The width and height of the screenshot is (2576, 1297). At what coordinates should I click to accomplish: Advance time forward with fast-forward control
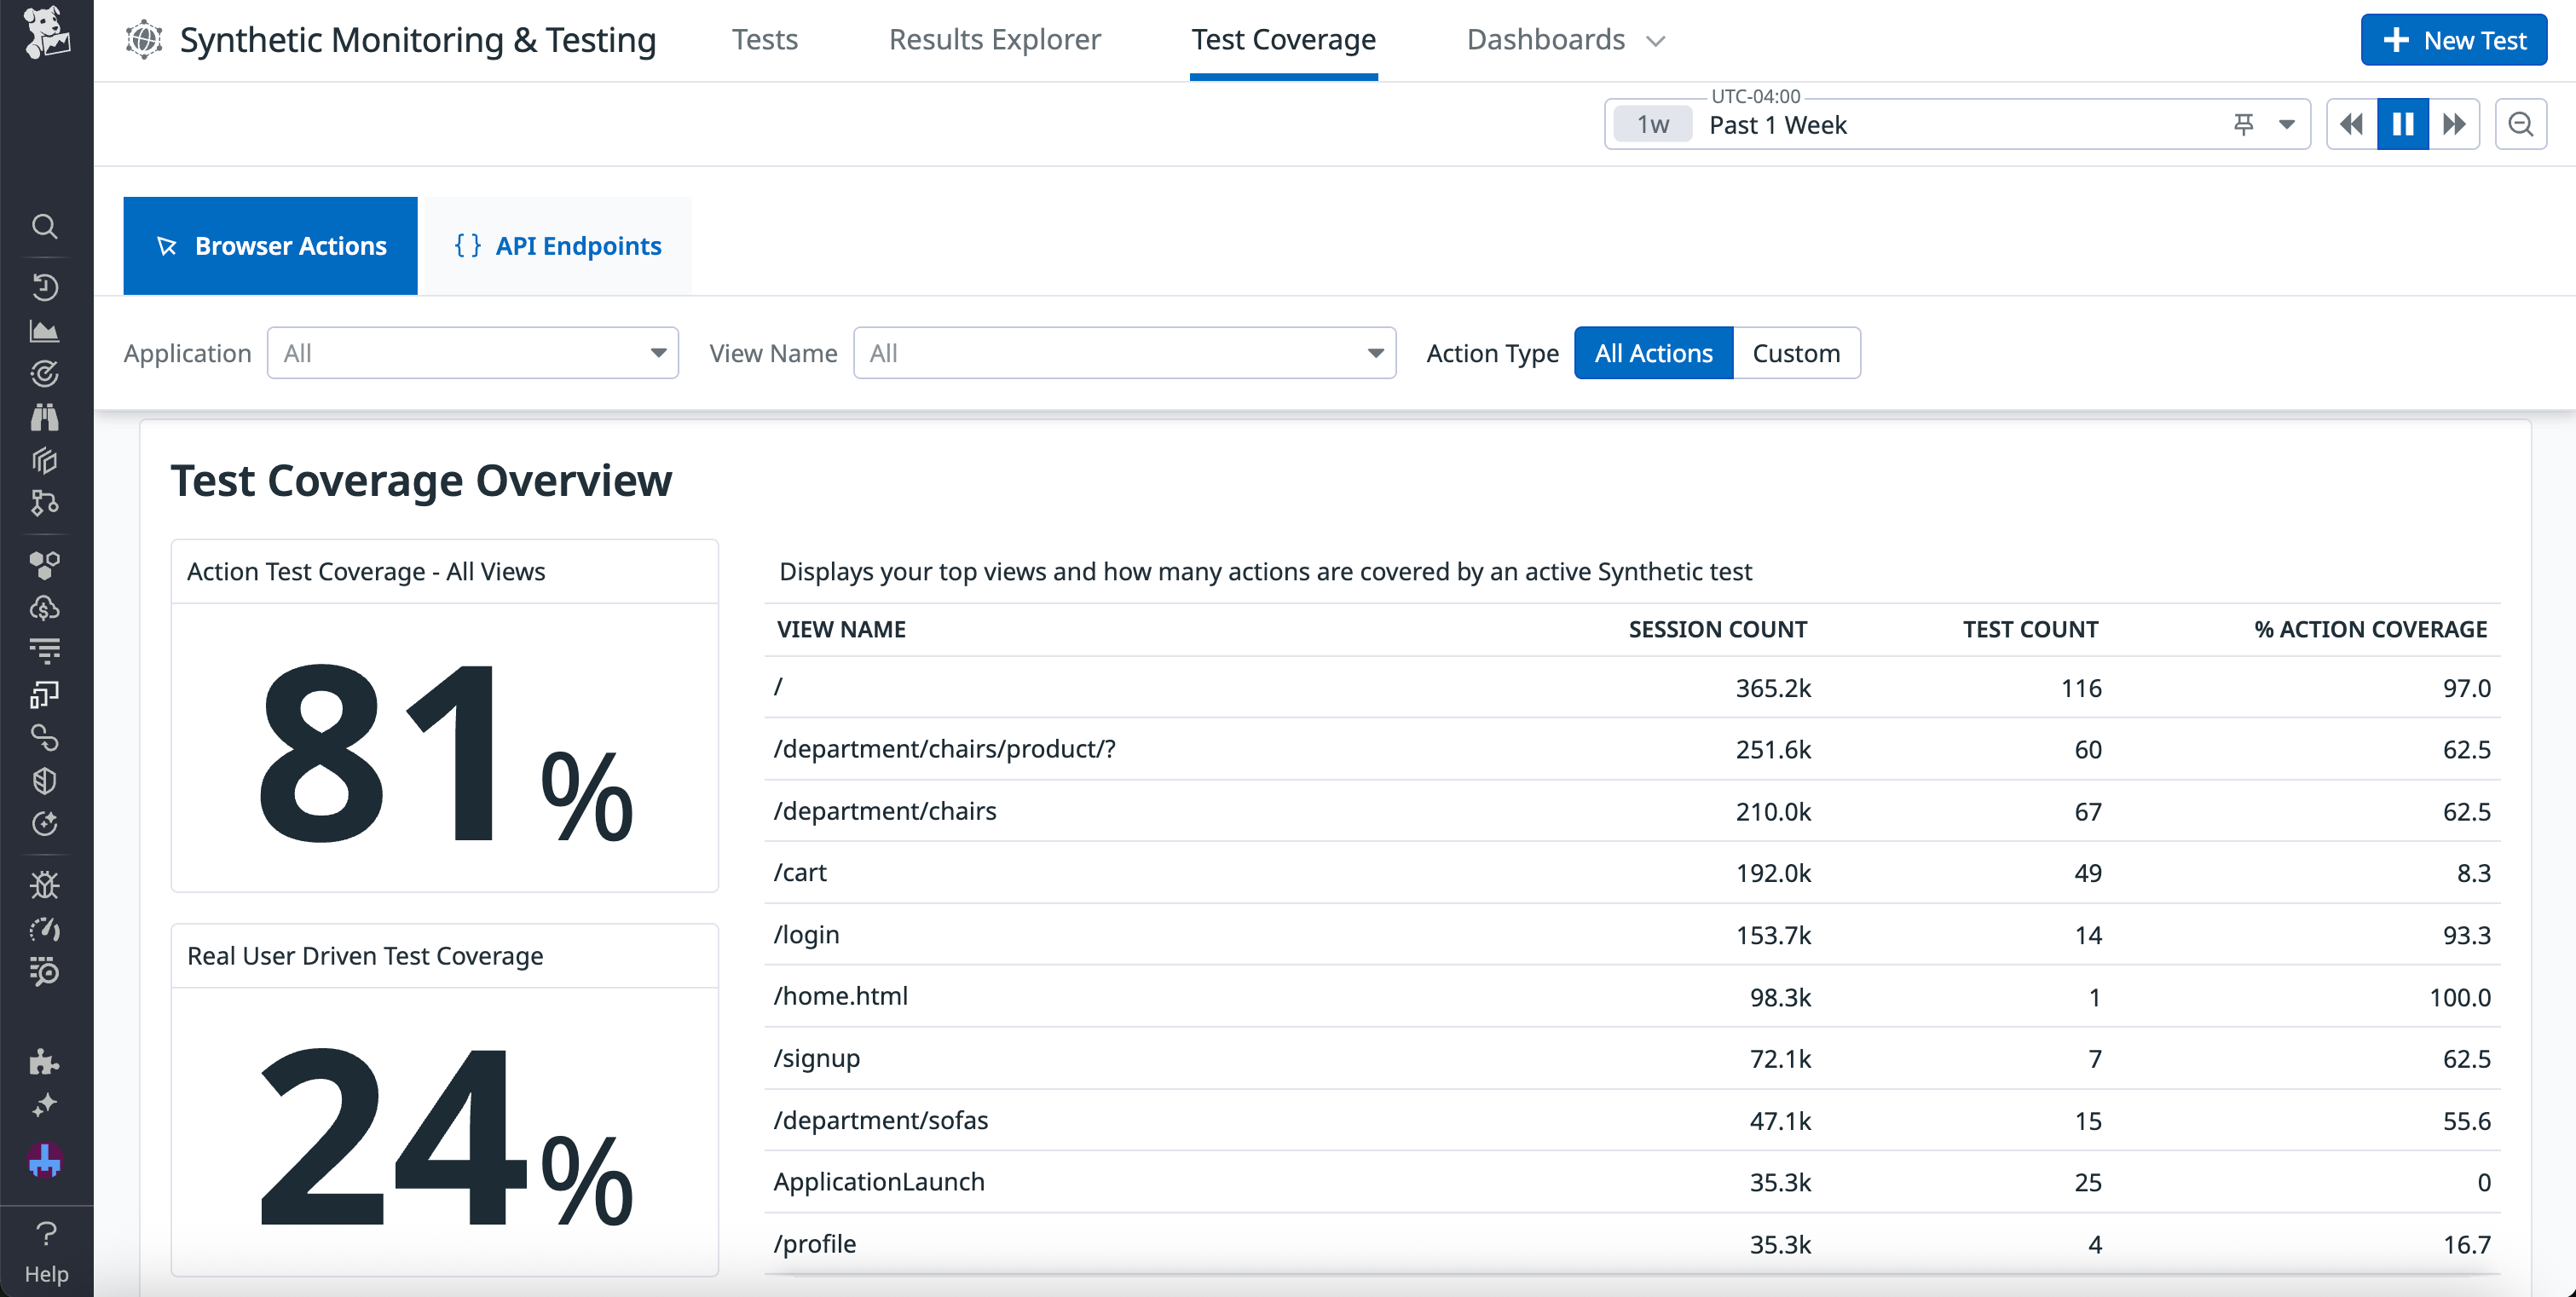click(2453, 123)
